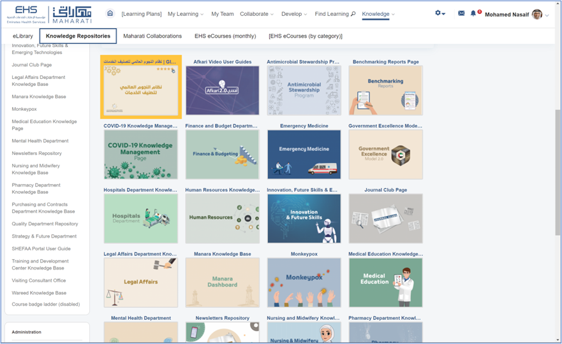The height and width of the screenshot is (344, 562).
Task: Open the messages envelope icon
Action: pyautogui.click(x=461, y=13)
